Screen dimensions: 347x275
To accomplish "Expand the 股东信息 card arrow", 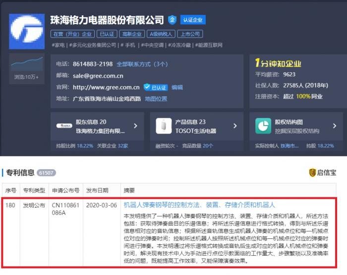I will (x=135, y=126).
